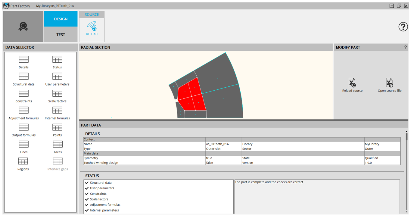The width and height of the screenshot is (411, 216).
Task: Open the Constraints data icon
Action: [23, 94]
